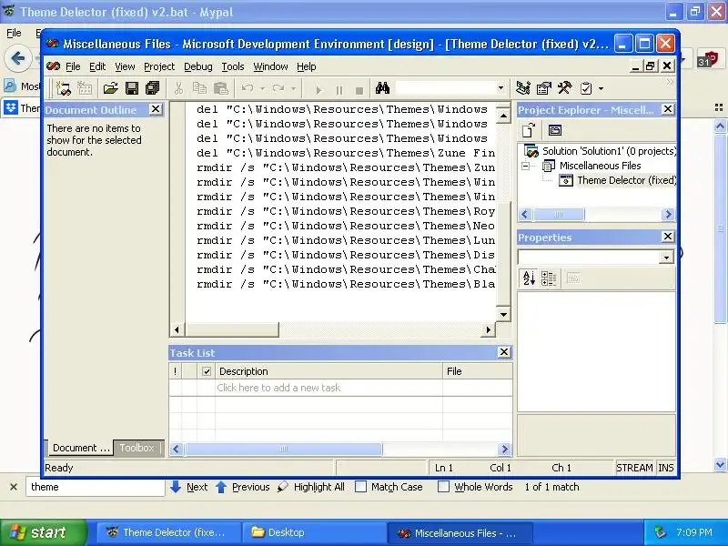Click the Mypal back arrow button

point(17,58)
